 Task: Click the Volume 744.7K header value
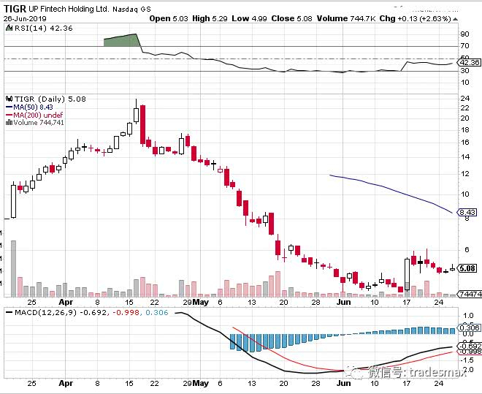(x=346, y=18)
